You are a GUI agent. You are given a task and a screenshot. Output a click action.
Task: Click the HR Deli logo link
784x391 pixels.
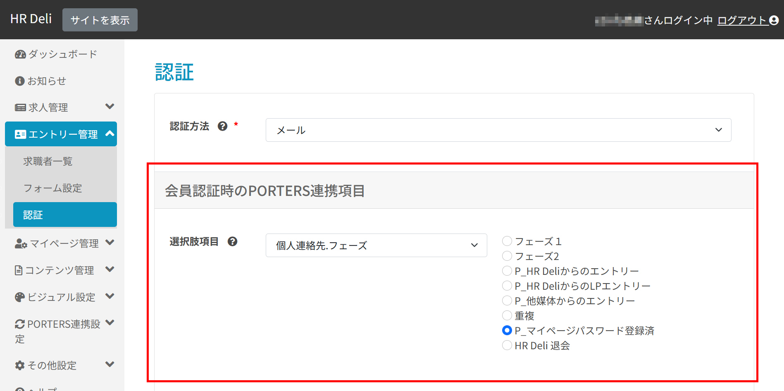coord(31,19)
